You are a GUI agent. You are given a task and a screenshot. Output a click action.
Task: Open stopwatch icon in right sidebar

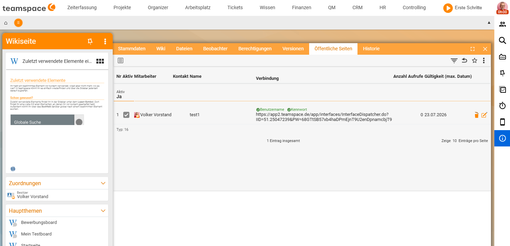pos(503,106)
